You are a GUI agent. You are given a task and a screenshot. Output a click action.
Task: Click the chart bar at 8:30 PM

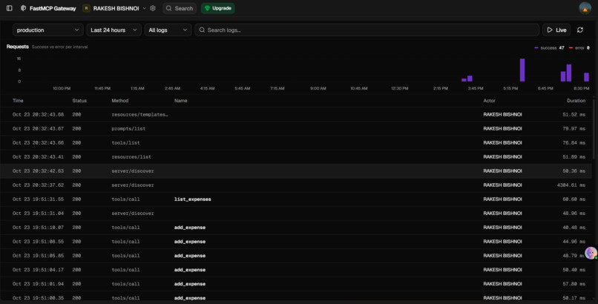click(586, 77)
